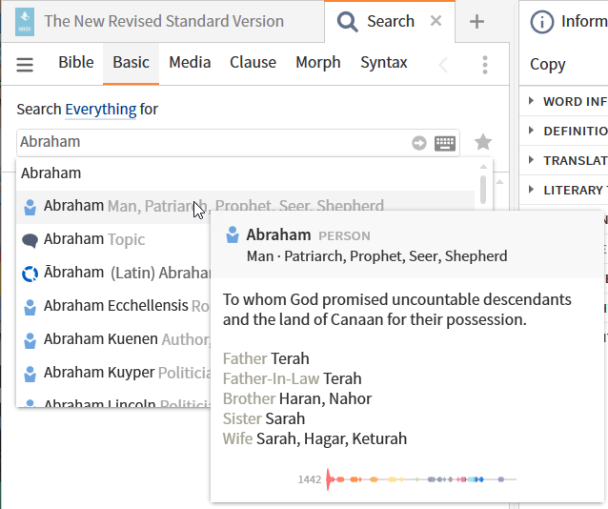Click the Everything search scope link

(100, 110)
